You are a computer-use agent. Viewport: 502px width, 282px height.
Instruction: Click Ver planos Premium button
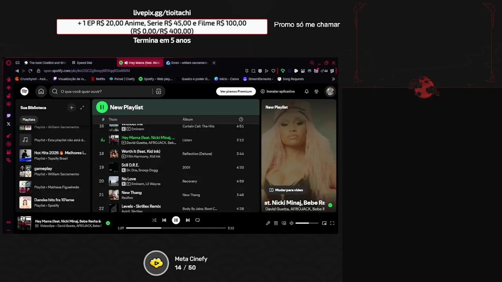[236, 91]
